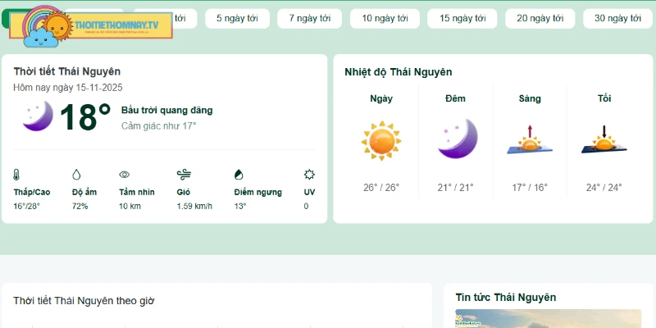Click the 16°/28° low/high value

click(26, 207)
